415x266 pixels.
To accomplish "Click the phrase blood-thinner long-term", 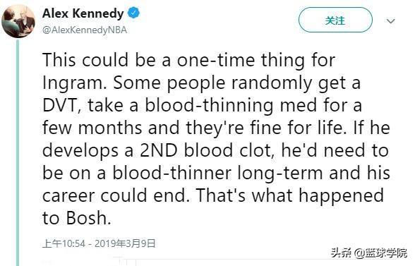I will point(217,174).
